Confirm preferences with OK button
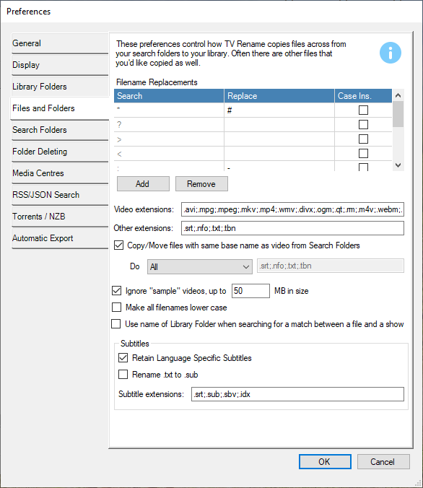The height and width of the screenshot is (488, 423). pos(325,461)
